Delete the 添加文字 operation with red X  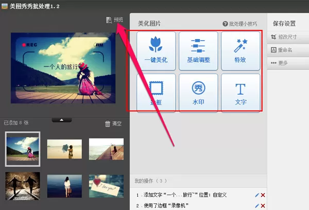click(263, 195)
